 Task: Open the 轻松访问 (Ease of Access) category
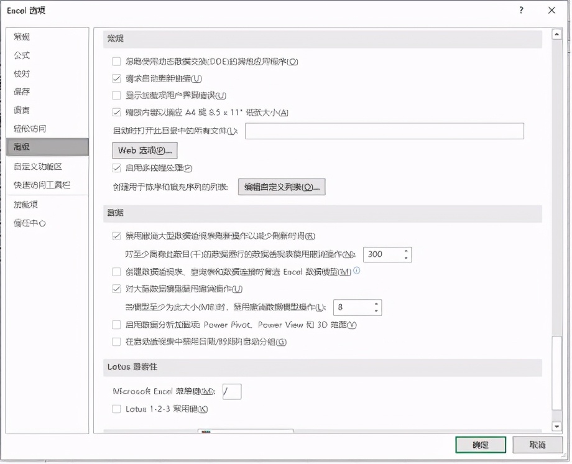click(30, 129)
